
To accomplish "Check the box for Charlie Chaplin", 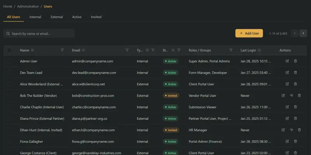I will pyautogui.click(x=9, y=107).
